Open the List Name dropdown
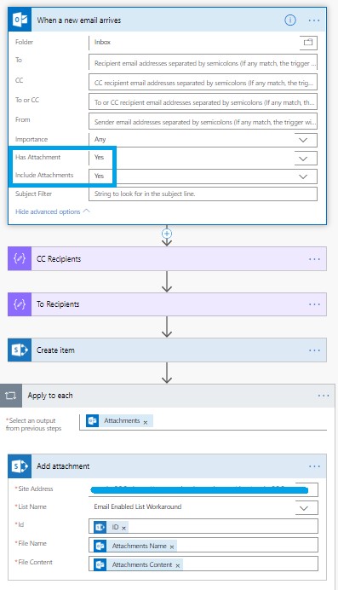The height and width of the screenshot is (590, 338). click(x=303, y=508)
